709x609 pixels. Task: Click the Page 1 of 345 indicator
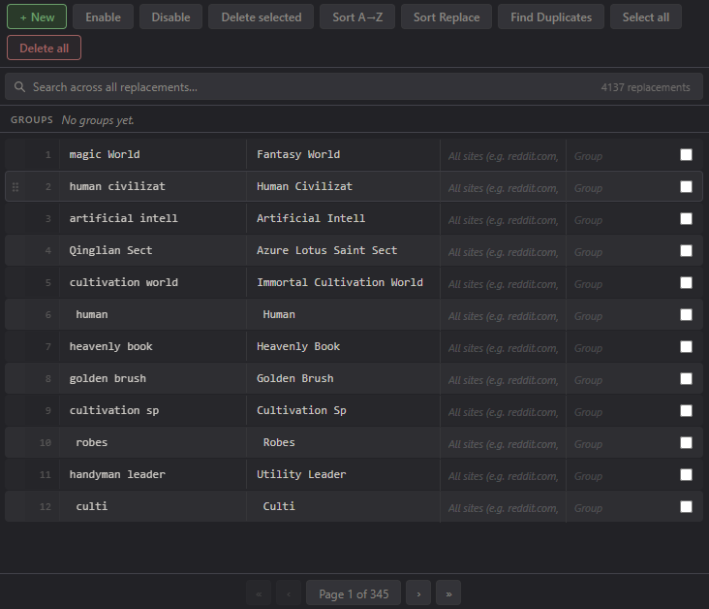tap(354, 593)
